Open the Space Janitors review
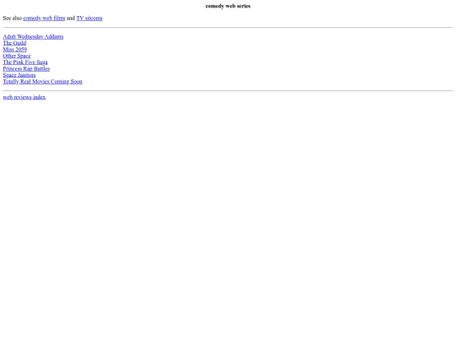Viewport: 456px width, 342px height. click(x=19, y=75)
